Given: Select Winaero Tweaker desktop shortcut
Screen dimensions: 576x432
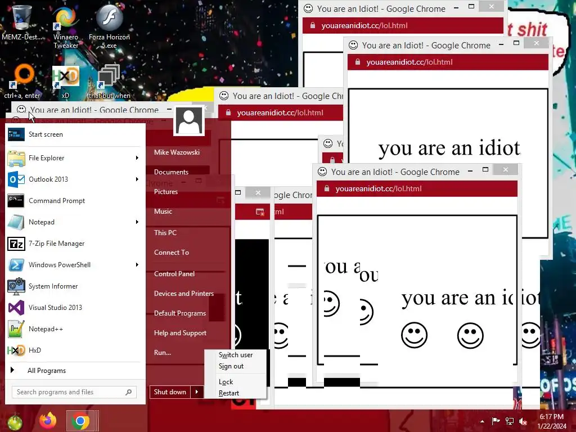Looking at the screenshot, I should 66,27.
